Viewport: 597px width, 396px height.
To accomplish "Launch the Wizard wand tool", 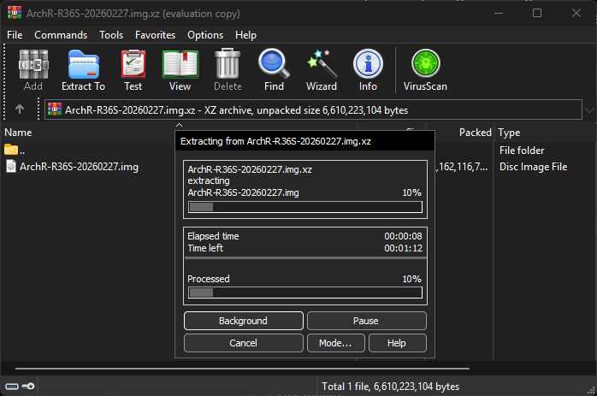I will pyautogui.click(x=322, y=70).
